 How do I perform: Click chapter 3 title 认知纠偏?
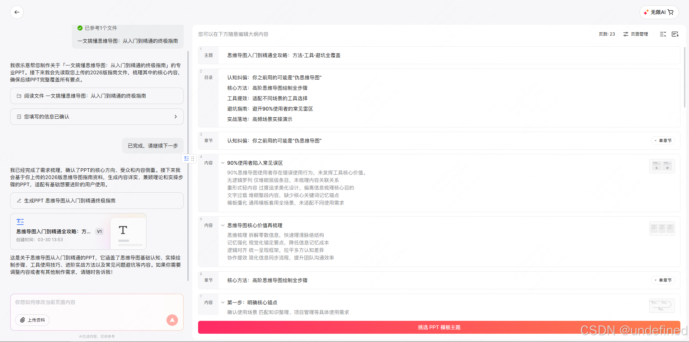click(x=274, y=141)
